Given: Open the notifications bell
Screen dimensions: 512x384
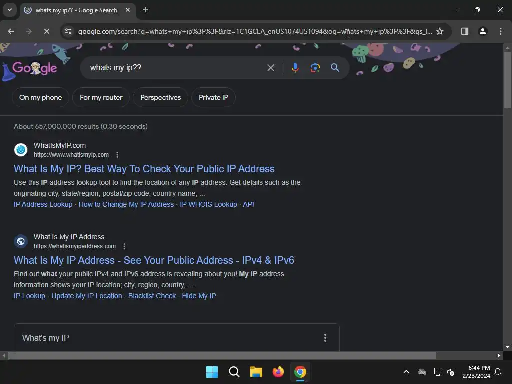Looking at the screenshot, I should 498,372.
